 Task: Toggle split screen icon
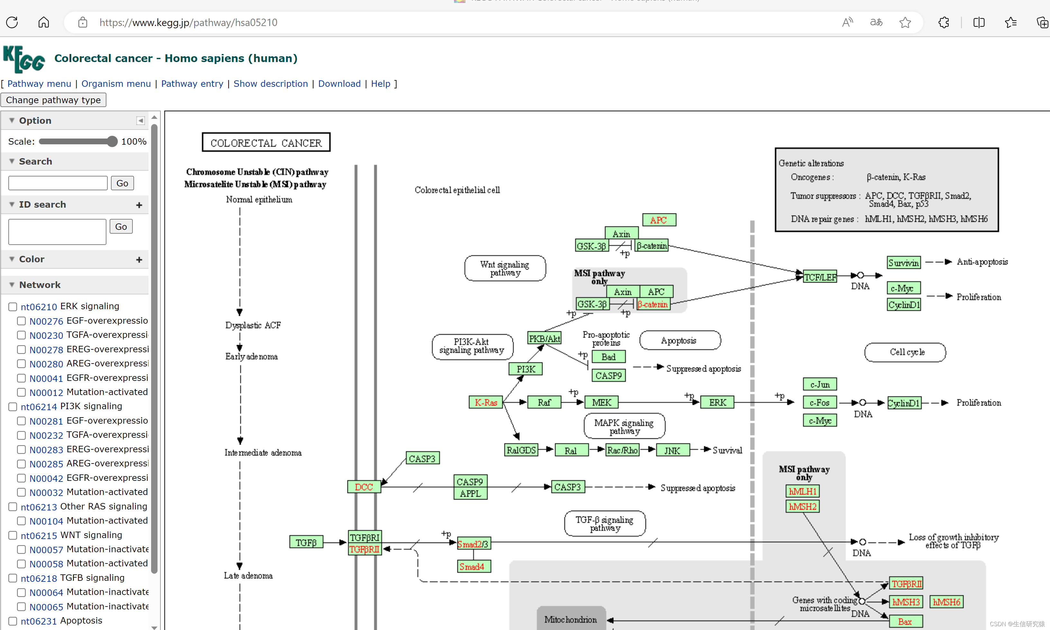[x=979, y=22]
